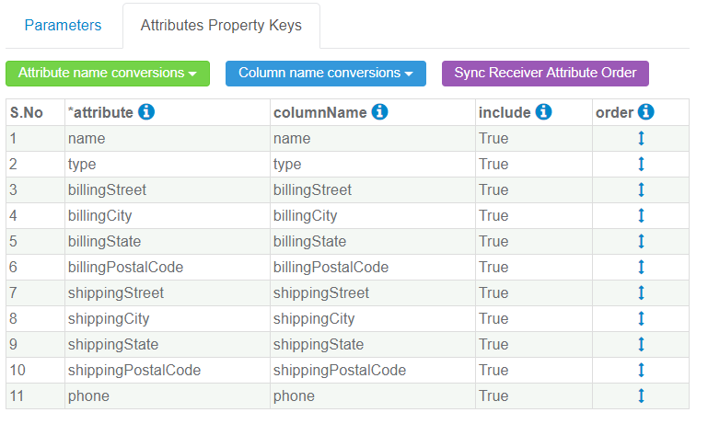Click Sync Receiver Attribute Order button
Viewport: 708px width, 424px height.
coord(545,73)
